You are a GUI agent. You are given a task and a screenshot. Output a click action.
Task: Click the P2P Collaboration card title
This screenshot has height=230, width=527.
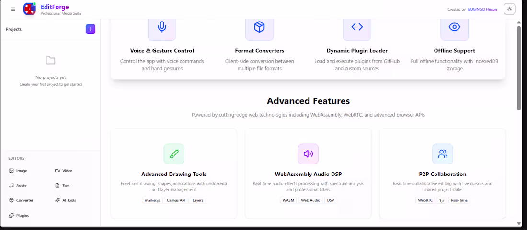443,174
